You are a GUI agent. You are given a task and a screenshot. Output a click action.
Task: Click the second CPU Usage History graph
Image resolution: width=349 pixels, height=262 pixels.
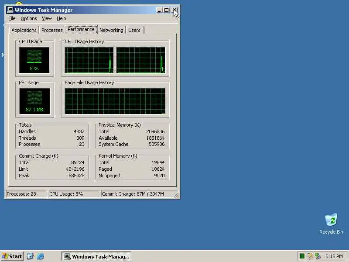tap(140, 60)
